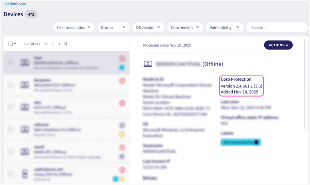The width and height of the screenshot is (310, 185).
Task: Open the OS version filter menu
Action: tap(148, 28)
